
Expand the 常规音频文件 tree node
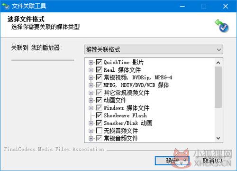click(91, 138)
